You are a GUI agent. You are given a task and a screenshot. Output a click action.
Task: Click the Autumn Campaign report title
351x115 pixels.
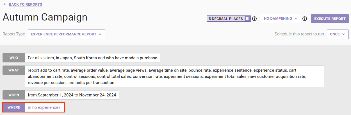click(x=45, y=17)
